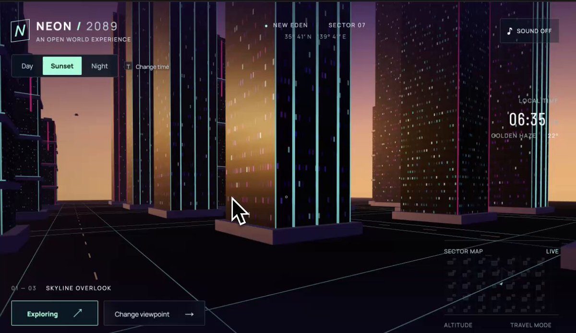Select the Day time option
The width and height of the screenshot is (576, 333).
coord(27,66)
